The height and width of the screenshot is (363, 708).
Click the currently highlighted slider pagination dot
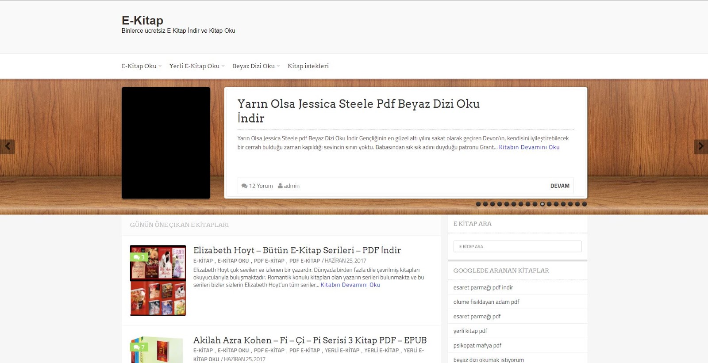point(542,204)
